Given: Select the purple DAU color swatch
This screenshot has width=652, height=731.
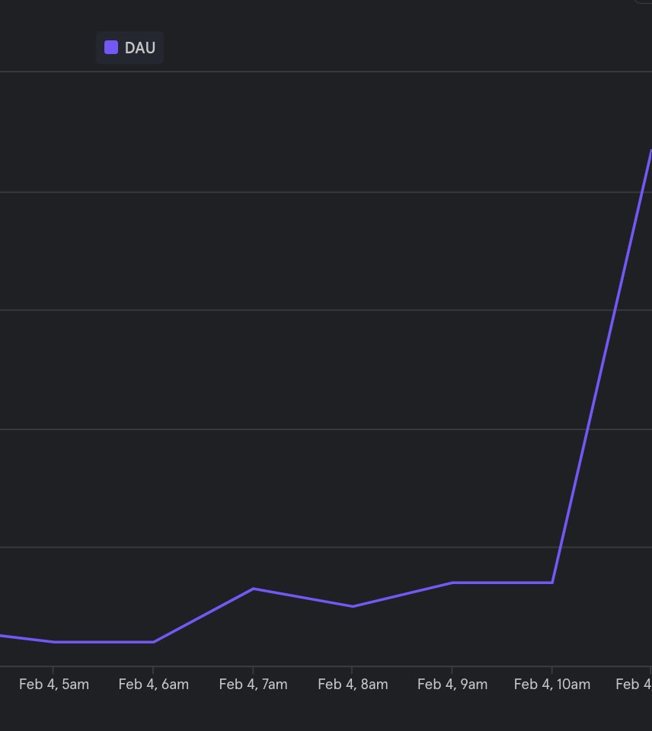Looking at the screenshot, I should 110,47.
